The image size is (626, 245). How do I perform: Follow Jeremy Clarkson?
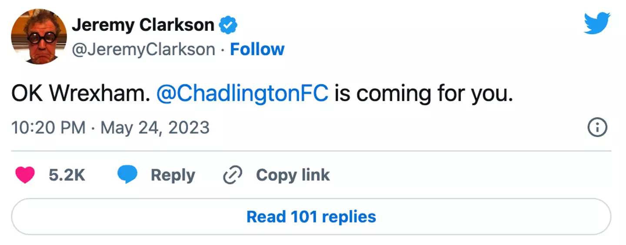coord(257,49)
